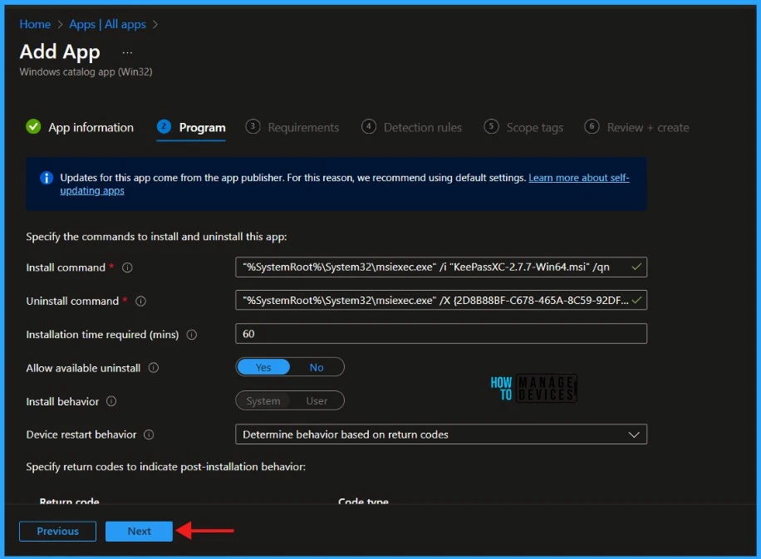Set Allow available uninstall to No
761x559 pixels.
click(x=317, y=367)
